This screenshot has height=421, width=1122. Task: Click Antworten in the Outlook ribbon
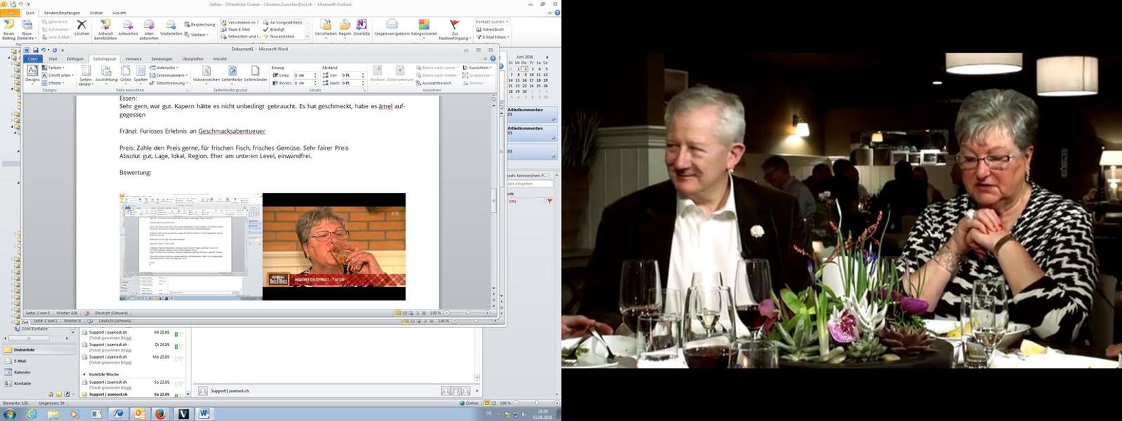tap(128, 28)
